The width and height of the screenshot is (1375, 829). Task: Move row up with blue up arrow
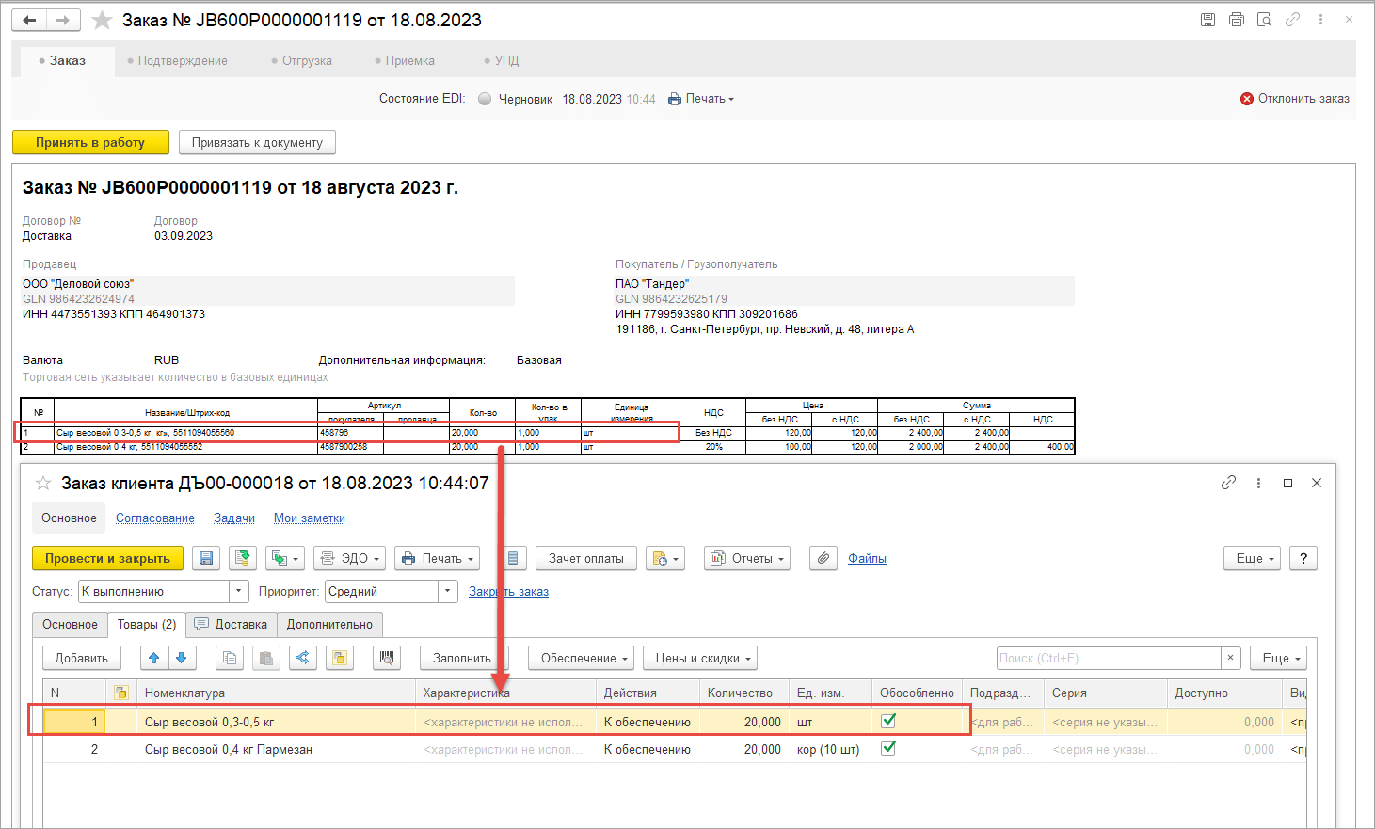(x=153, y=658)
